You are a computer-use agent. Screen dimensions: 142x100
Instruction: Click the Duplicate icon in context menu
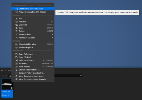pyautogui.click(x=17, y=25)
